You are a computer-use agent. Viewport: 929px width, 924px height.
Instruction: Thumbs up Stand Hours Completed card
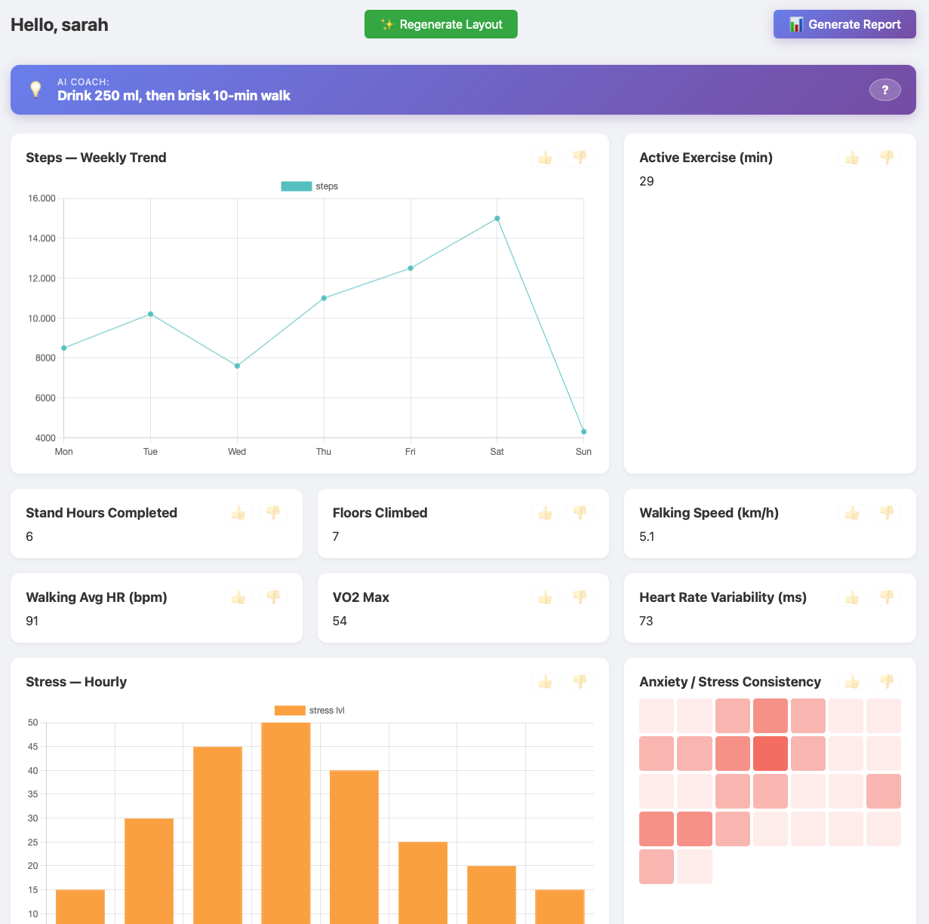tap(238, 513)
